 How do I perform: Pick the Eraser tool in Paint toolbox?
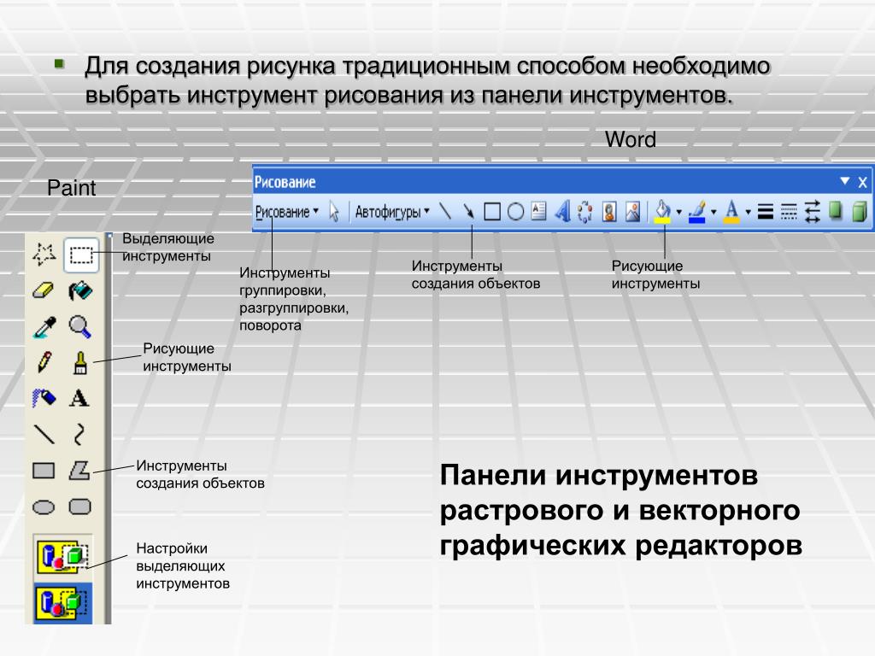[x=44, y=290]
